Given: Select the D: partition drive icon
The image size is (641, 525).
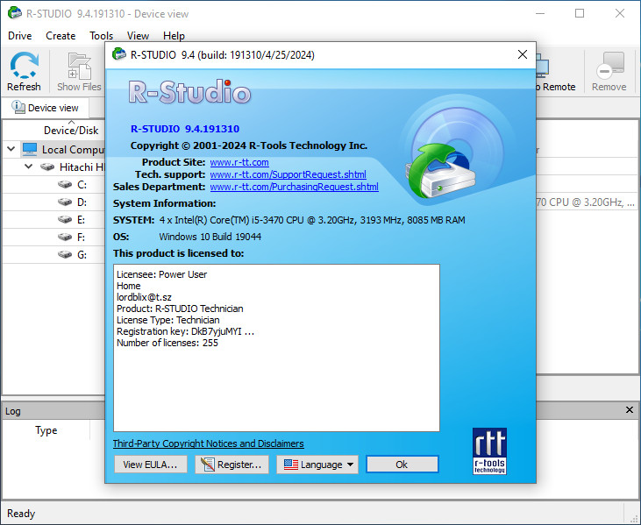Looking at the screenshot, I should coord(65,202).
